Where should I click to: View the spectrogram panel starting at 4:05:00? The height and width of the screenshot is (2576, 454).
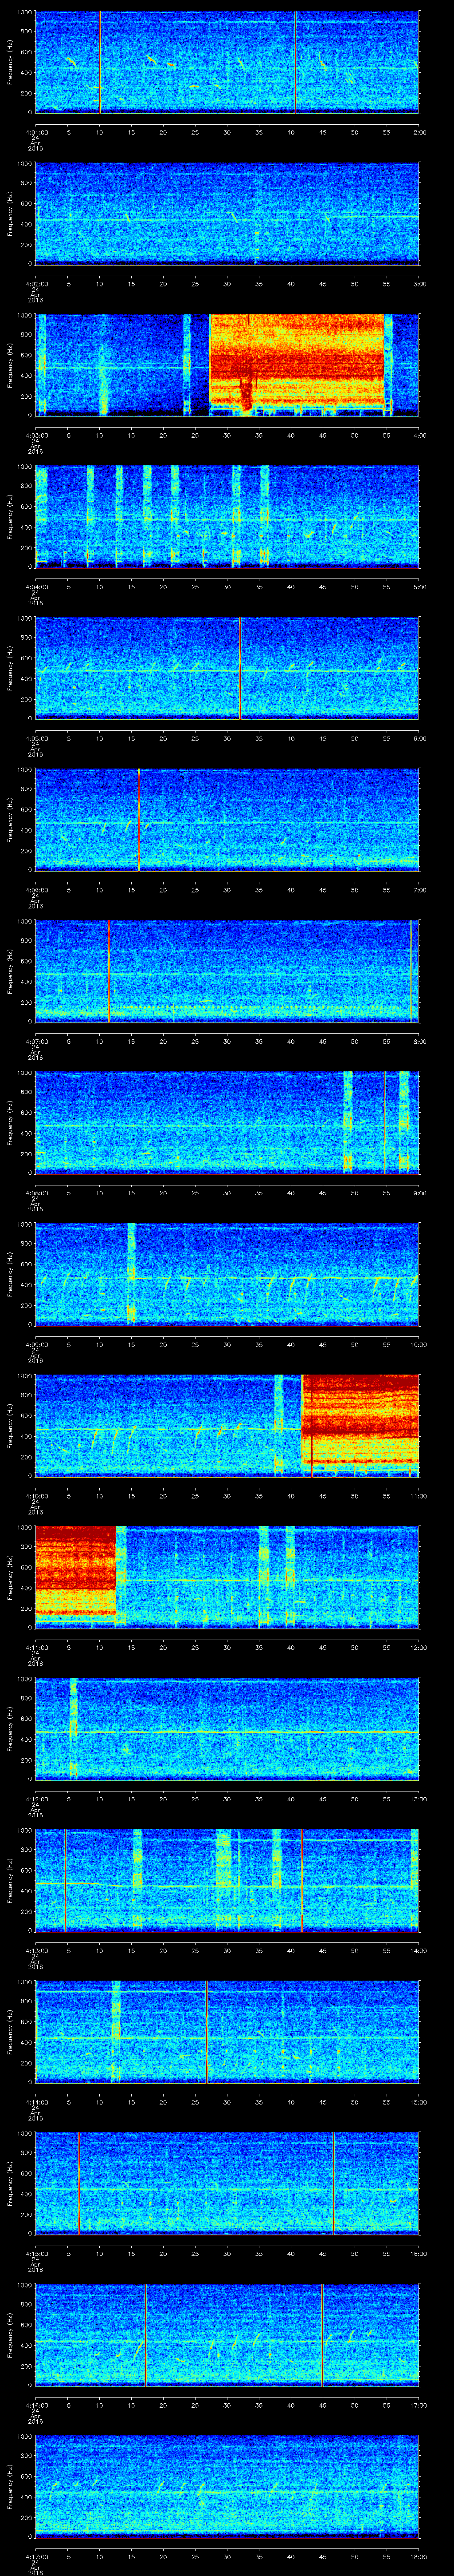227,668
